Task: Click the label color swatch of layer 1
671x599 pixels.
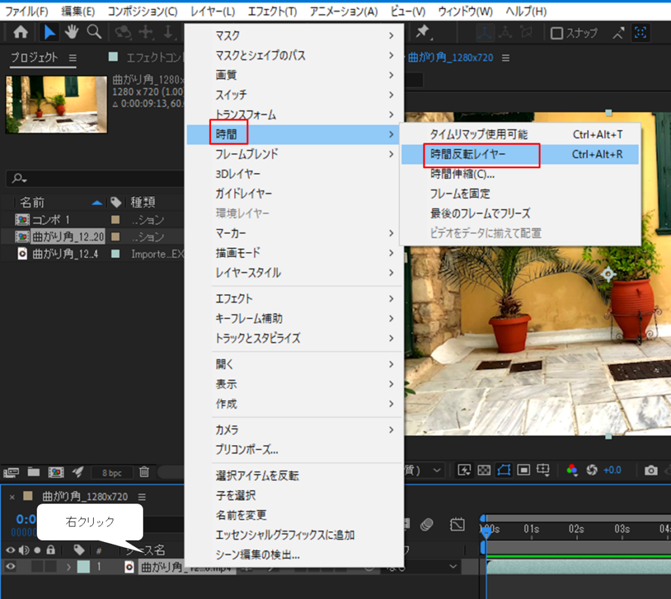Action: (83, 567)
